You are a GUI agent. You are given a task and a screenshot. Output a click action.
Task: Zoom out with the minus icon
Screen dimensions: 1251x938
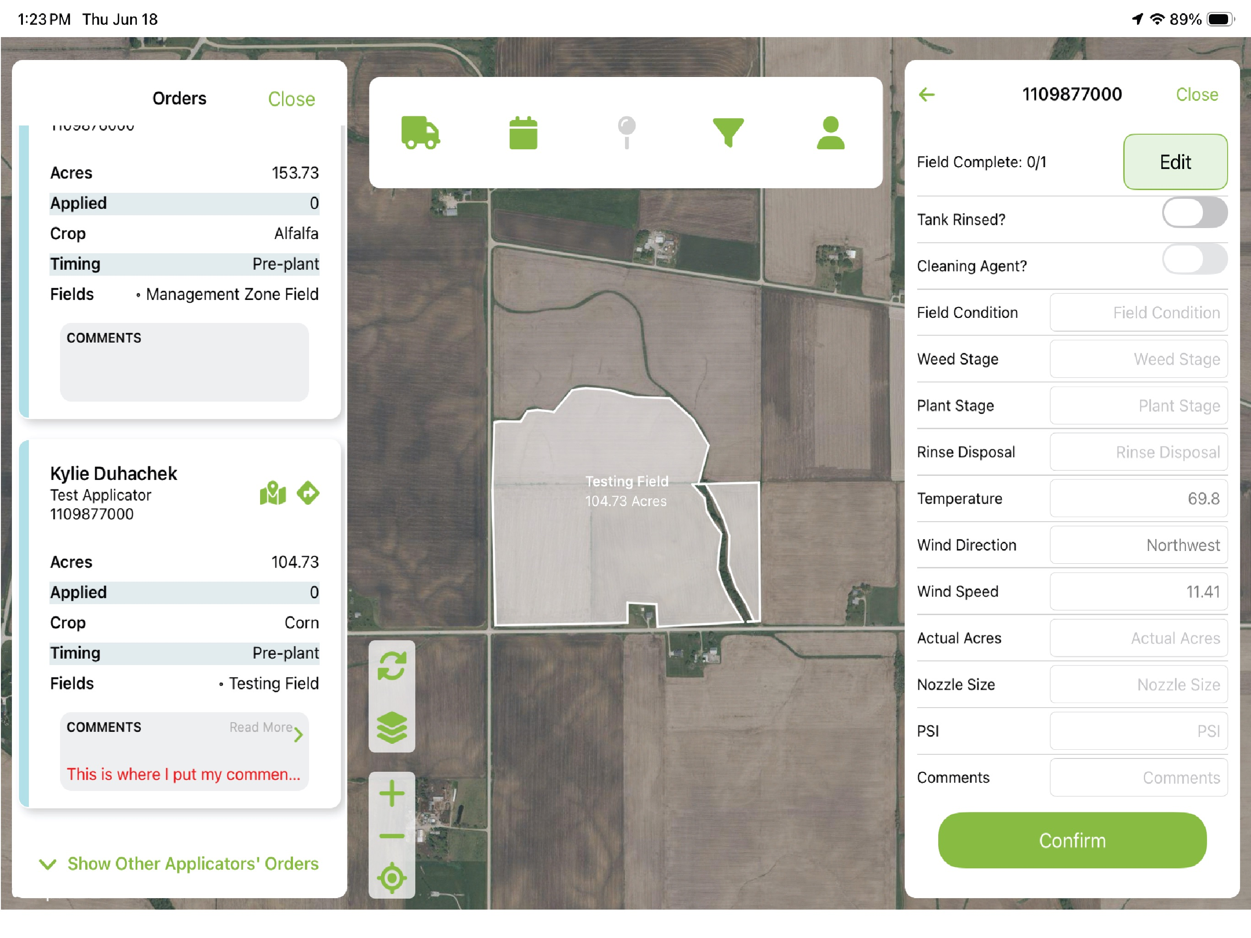[392, 836]
